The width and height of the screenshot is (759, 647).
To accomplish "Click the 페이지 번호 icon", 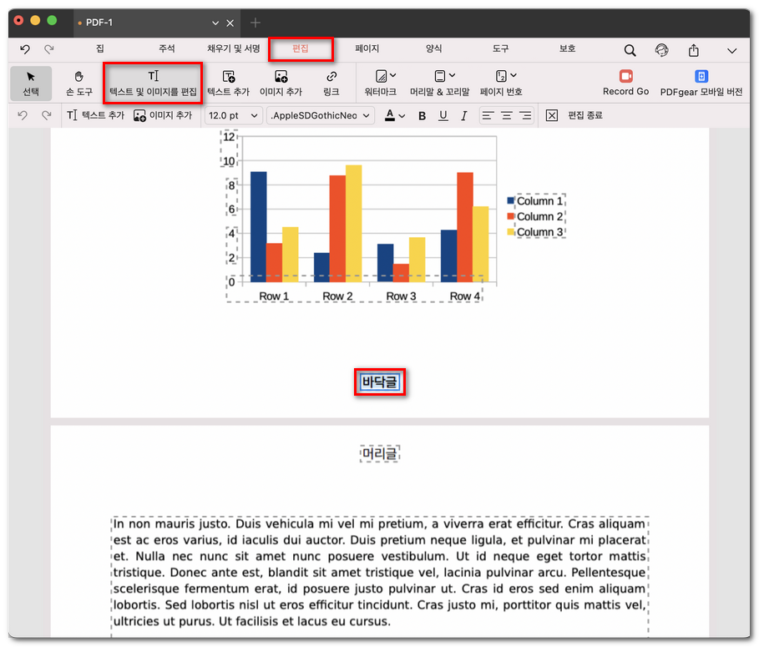I will coord(501,77).
